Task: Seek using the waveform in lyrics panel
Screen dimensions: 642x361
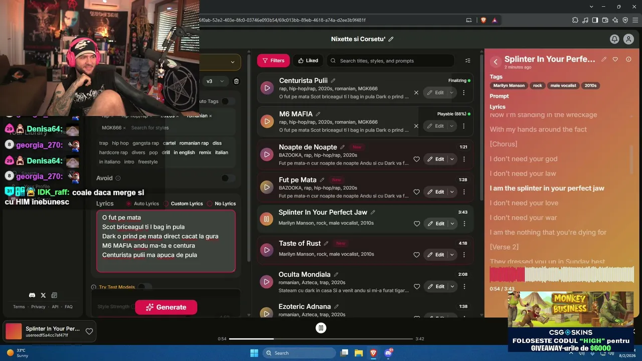Action: [562, 274]
